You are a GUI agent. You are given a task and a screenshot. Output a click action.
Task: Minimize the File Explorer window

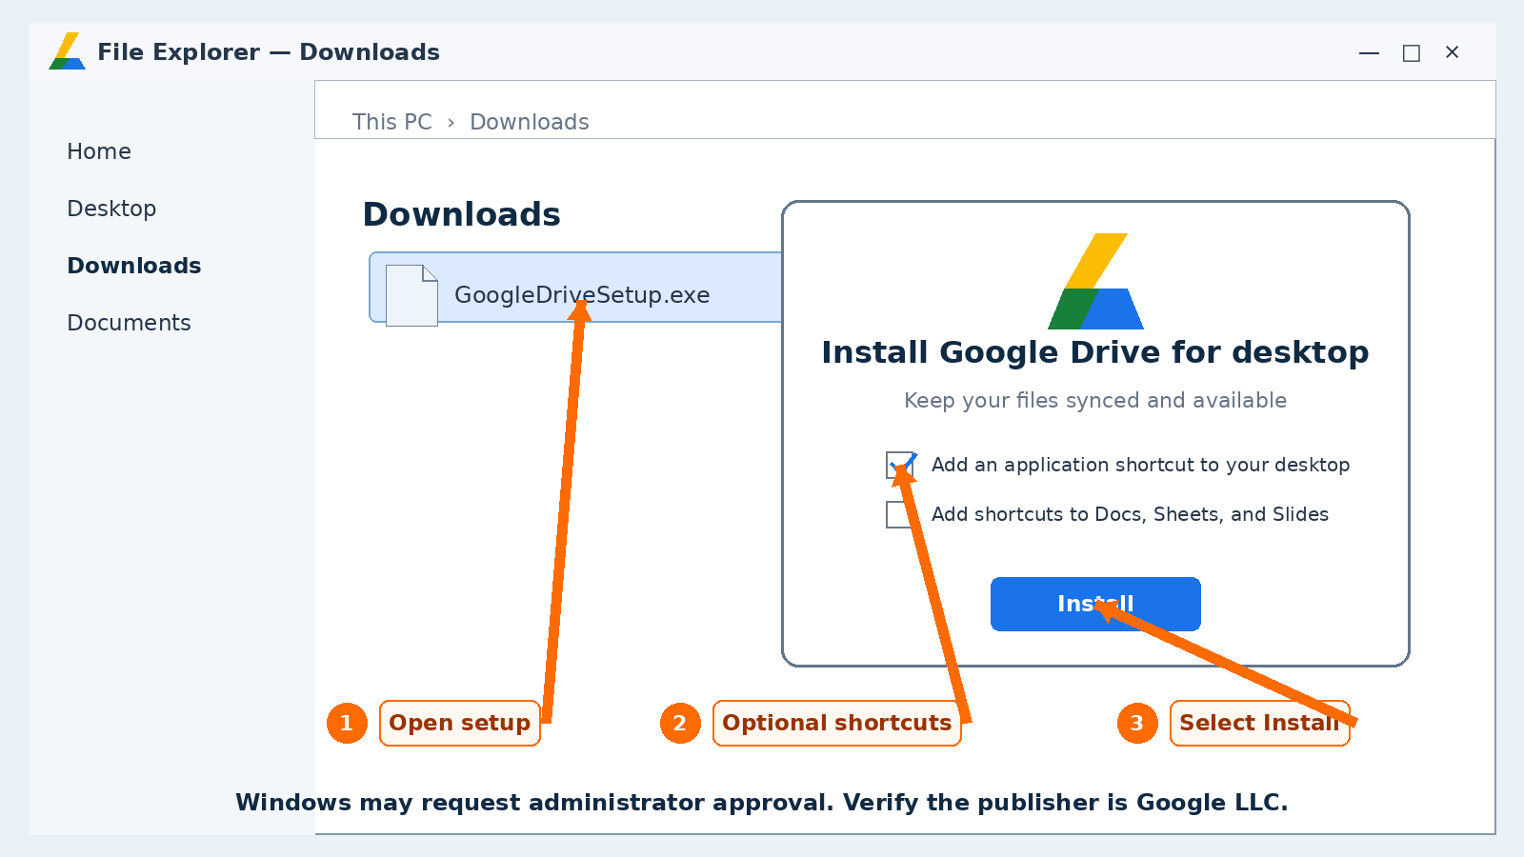(x=1369, y=52)
